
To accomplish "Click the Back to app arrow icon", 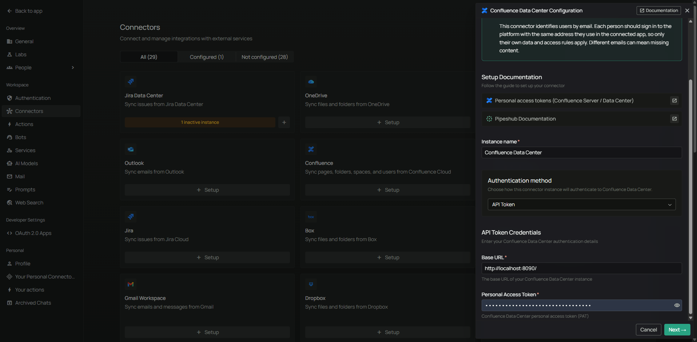I will click(9, 11).
